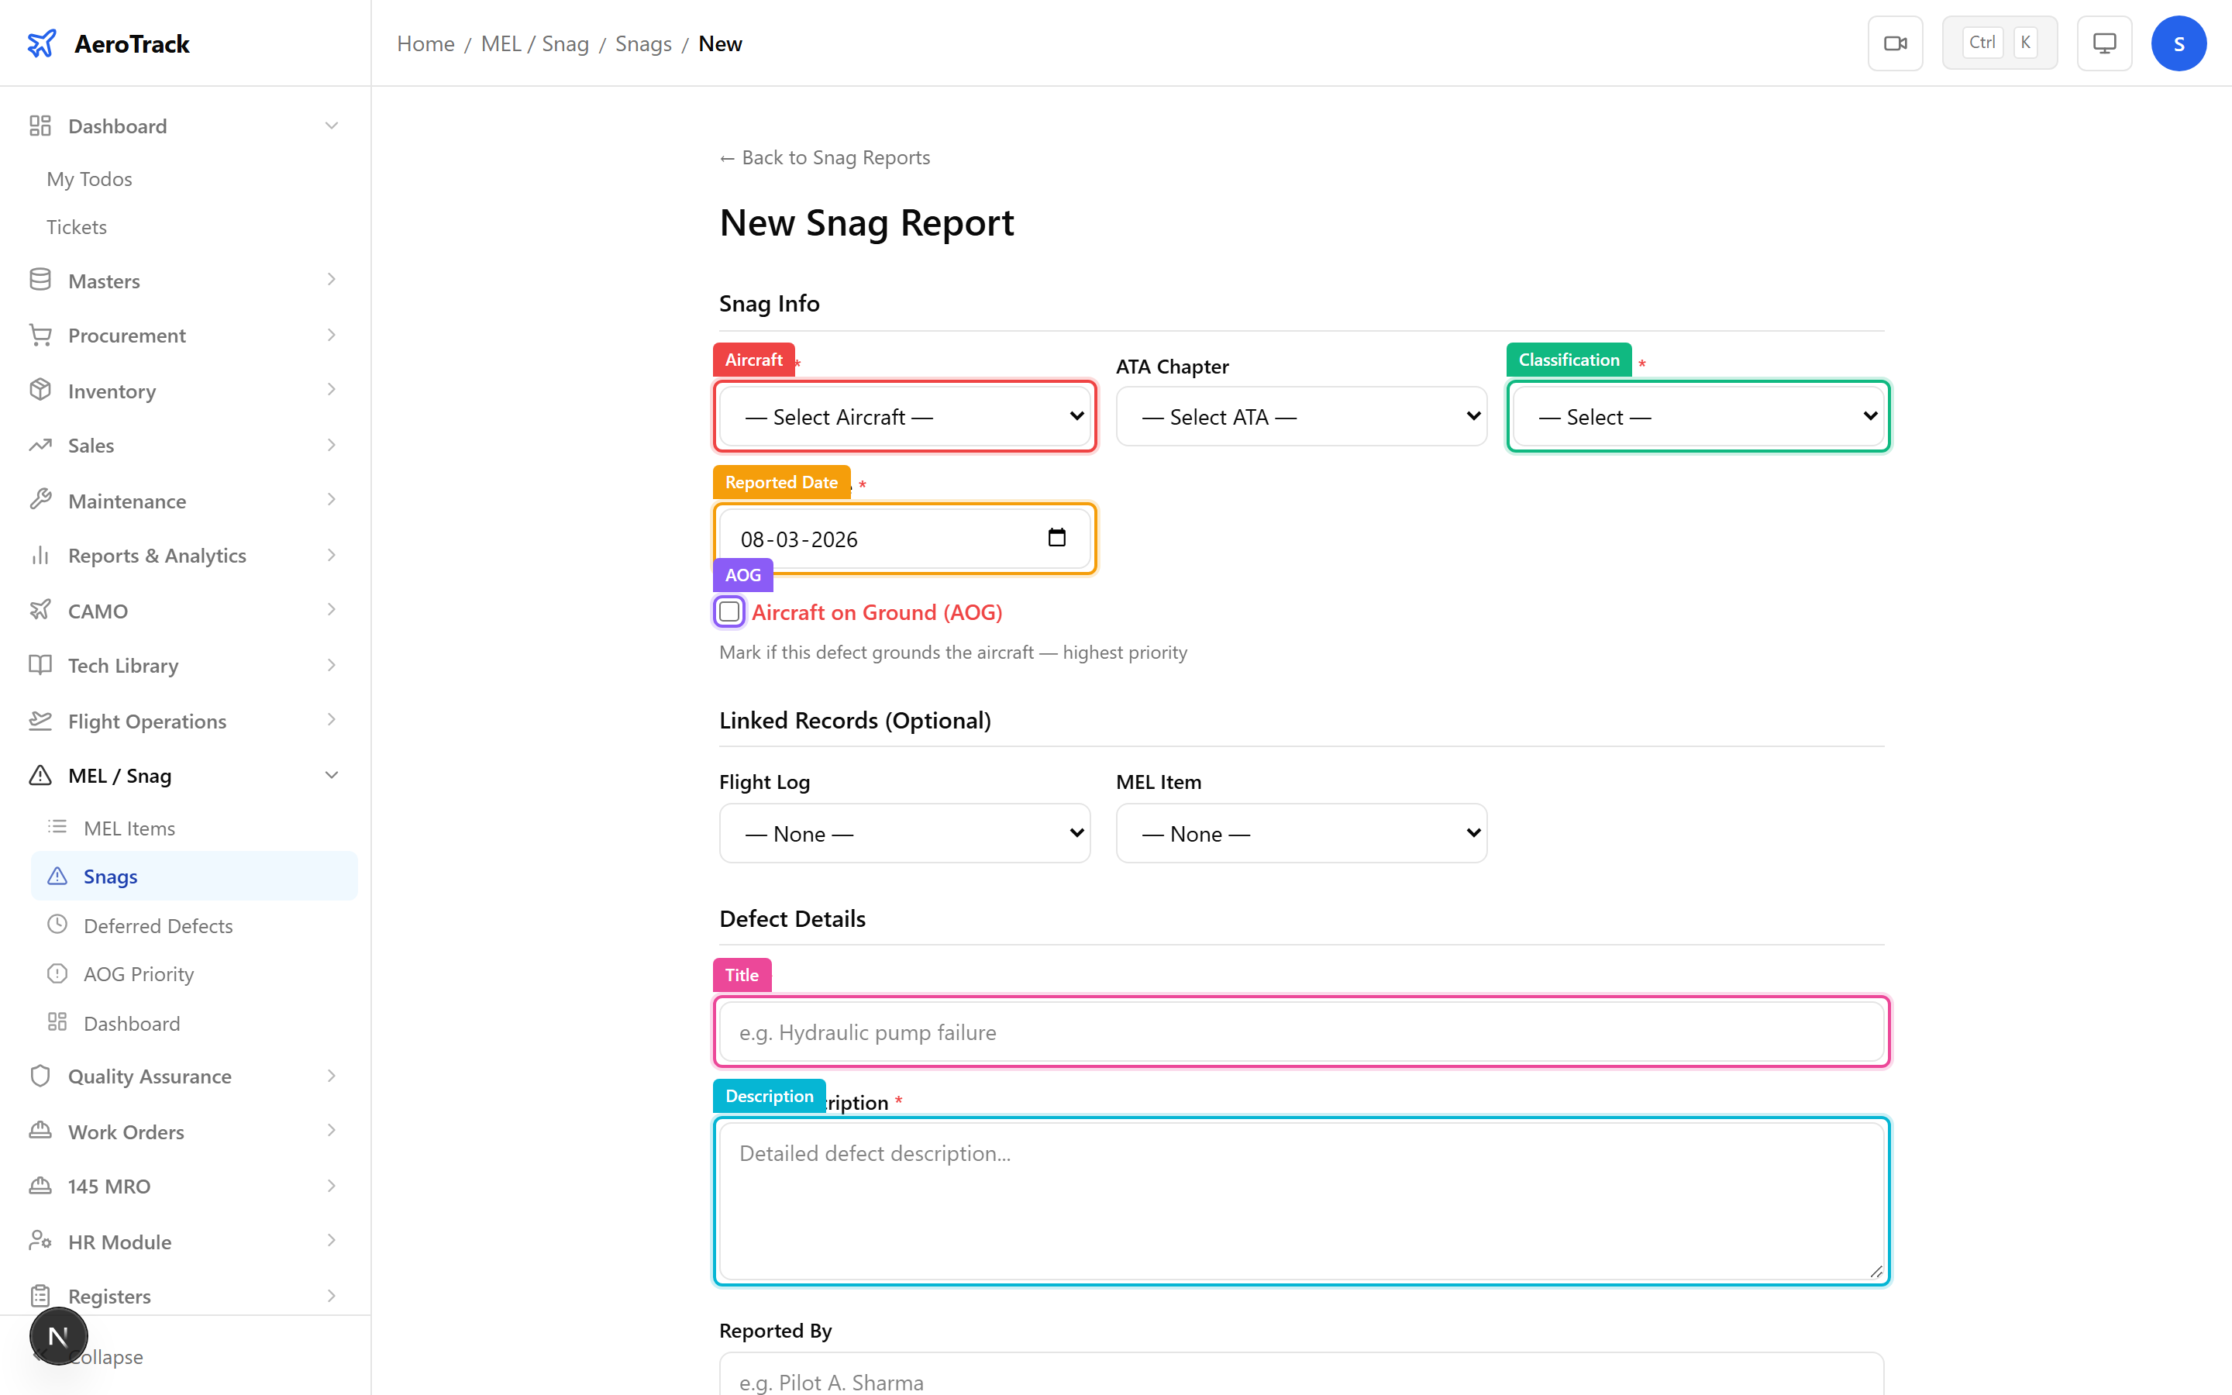2232x1395 pixels.
Task: Open Deferred Defects from the sidebar
Action: (x=159, y=925)
